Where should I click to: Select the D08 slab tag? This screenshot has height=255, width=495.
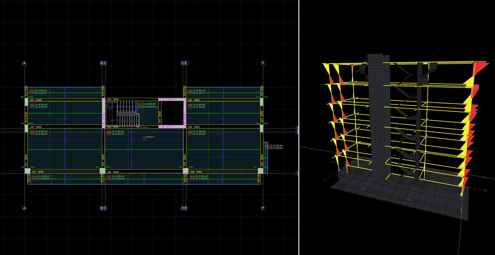click(x=190, y=133)
